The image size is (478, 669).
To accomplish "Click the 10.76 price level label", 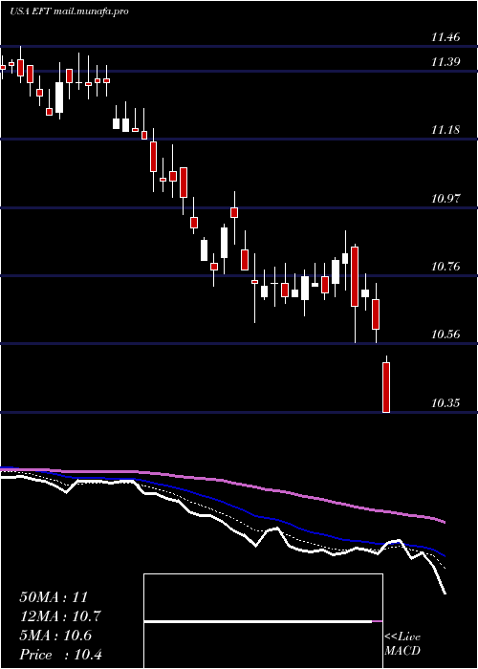I will [445, 267].
